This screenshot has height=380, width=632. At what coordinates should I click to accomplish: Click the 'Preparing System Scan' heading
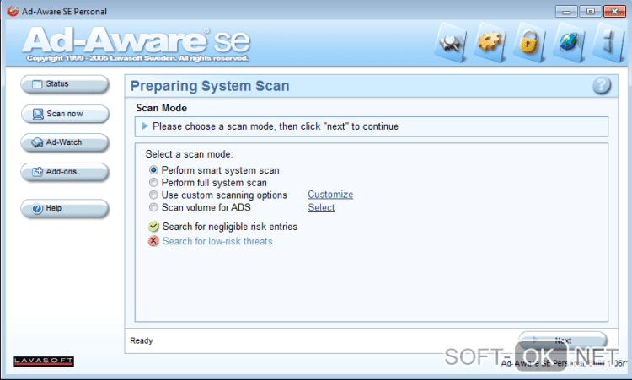click(x=210, y=86)
